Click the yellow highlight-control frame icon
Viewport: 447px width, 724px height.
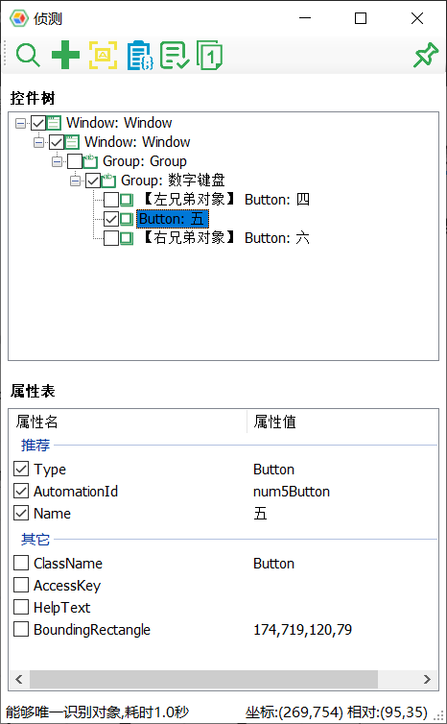click(x=103, y=55)
